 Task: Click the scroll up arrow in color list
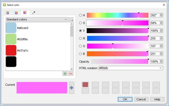(72, 24)
